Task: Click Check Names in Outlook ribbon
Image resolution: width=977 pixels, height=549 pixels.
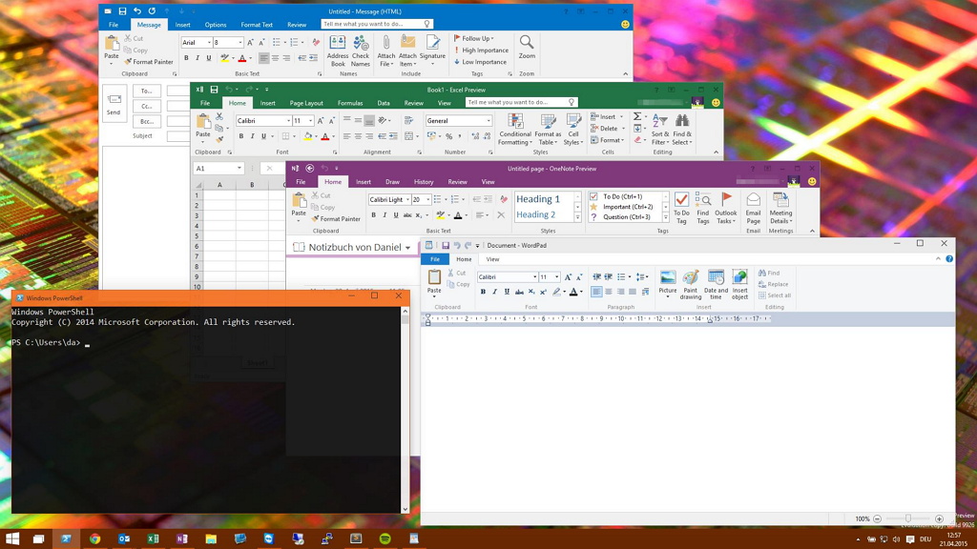Action: click(360, 51)
